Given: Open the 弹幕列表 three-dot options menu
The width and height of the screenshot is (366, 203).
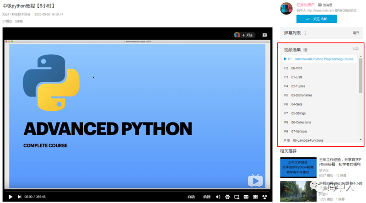Looking at the screenshot, I should (x=305, y=33).
